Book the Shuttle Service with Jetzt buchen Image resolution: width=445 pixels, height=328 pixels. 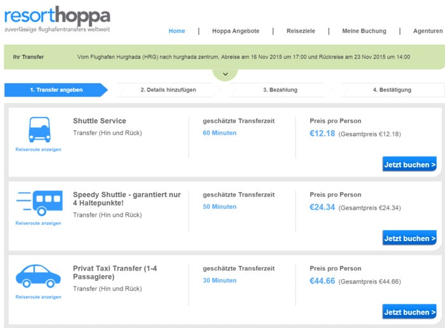coord(409,164)
